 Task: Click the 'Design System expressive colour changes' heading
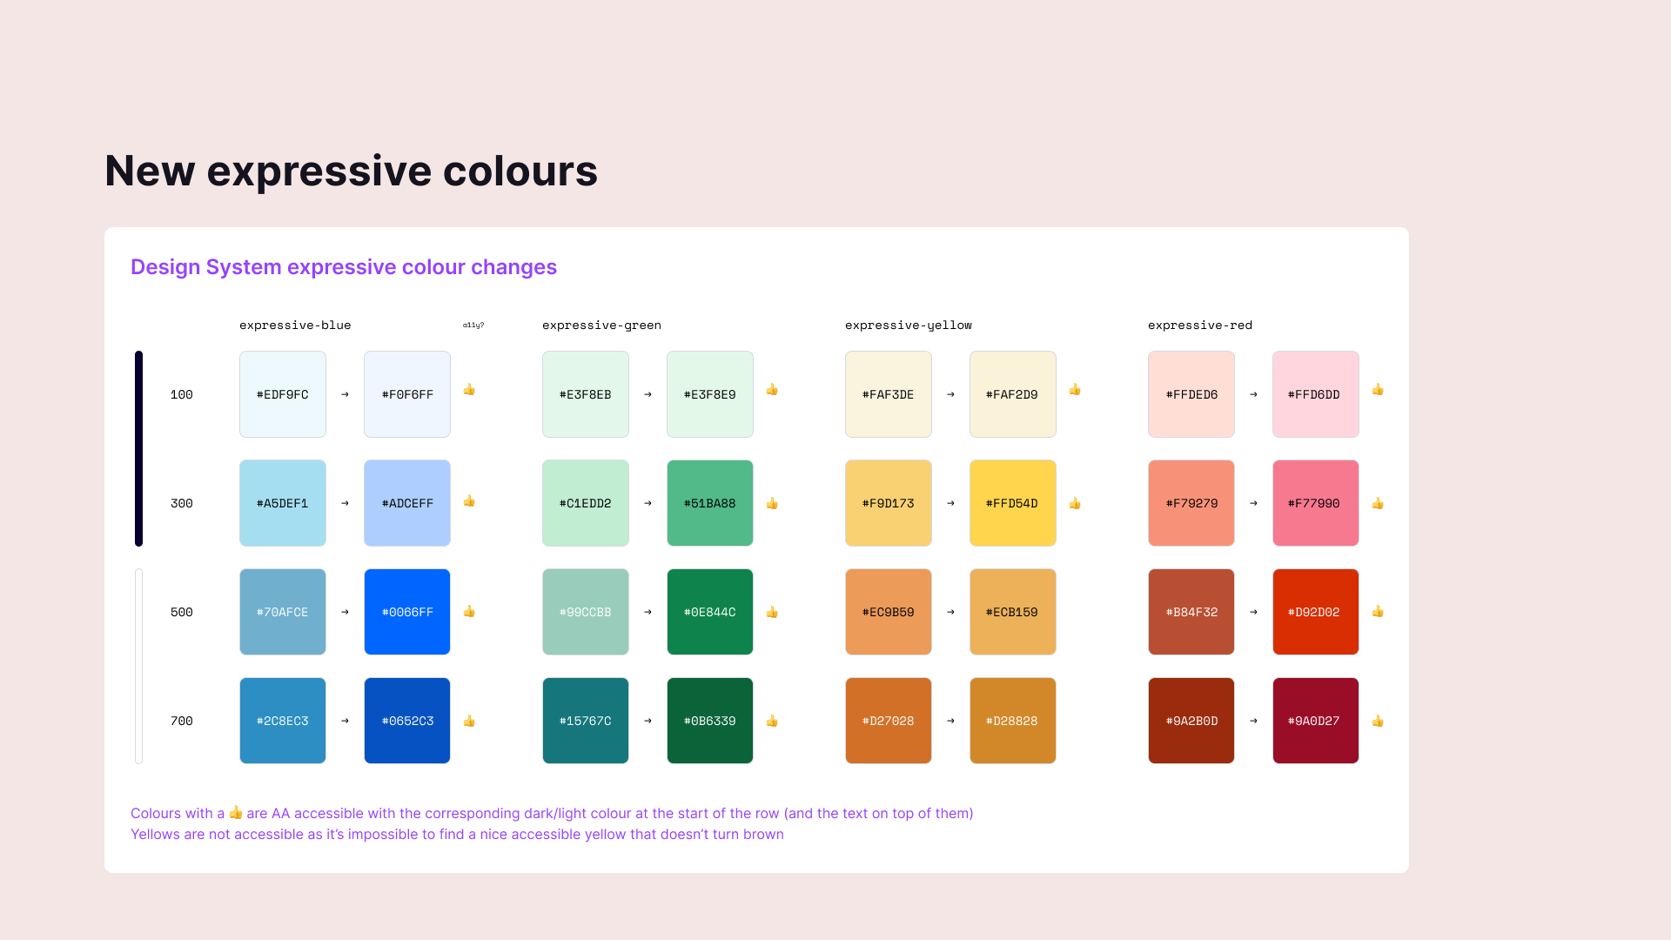(344, 267)
